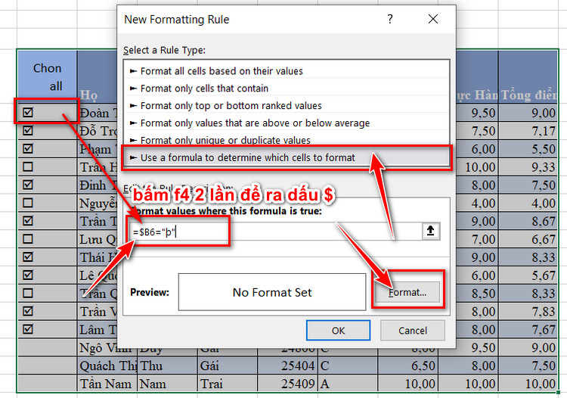Image resolution: width=567 pixels, height=398 pixels.
Task: Click the cell with value 6,67
Action: click(528, 239)
